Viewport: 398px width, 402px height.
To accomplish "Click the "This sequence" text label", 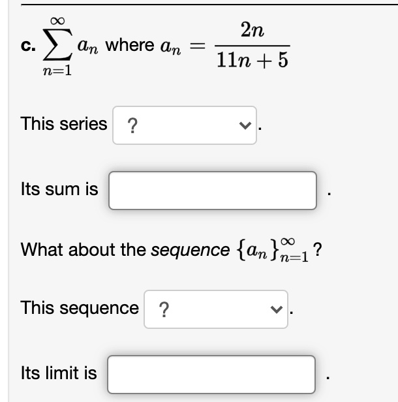I will pos(80,307).
